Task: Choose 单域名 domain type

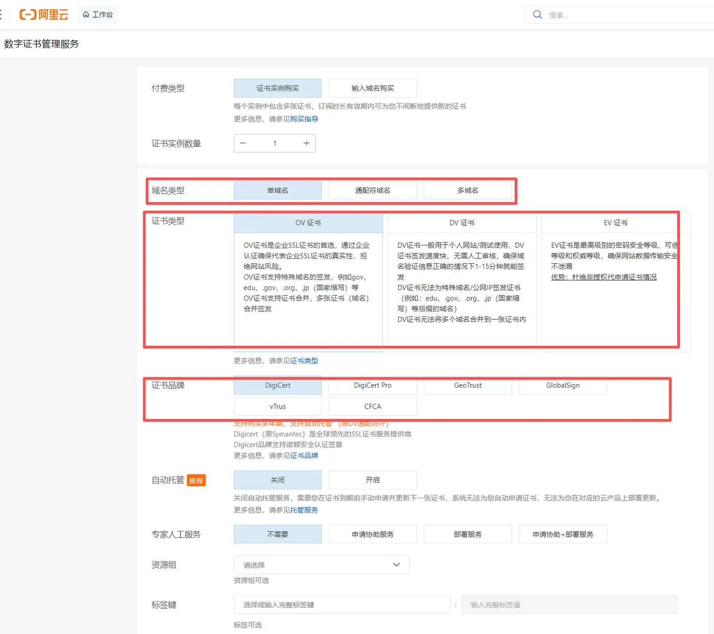Action: click(278, 190)
